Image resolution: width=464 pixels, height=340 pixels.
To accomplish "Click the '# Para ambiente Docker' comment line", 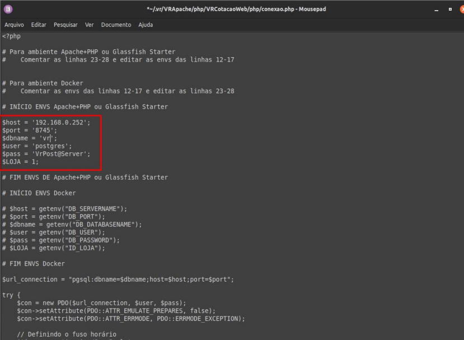I will [x=43, y=83].
